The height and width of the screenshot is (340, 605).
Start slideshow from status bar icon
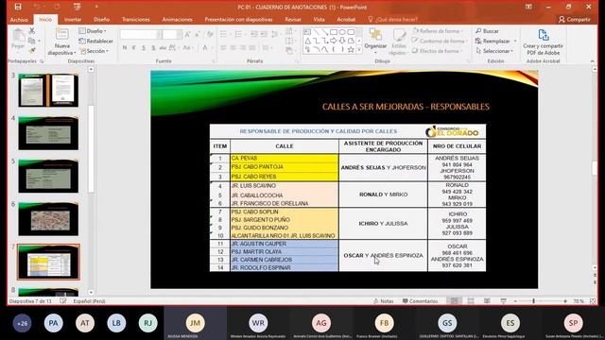pyautogui.click(x=504, y=301)
